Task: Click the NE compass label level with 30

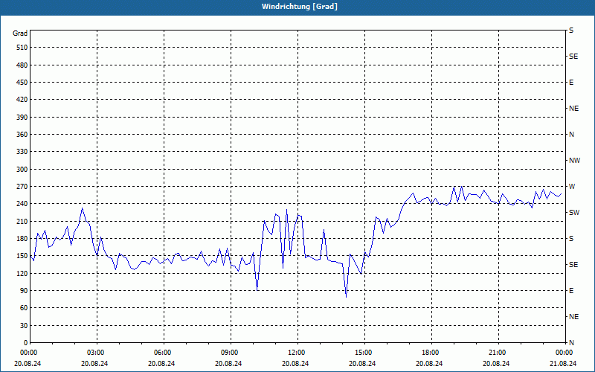Action: click(x=573, y=317)
